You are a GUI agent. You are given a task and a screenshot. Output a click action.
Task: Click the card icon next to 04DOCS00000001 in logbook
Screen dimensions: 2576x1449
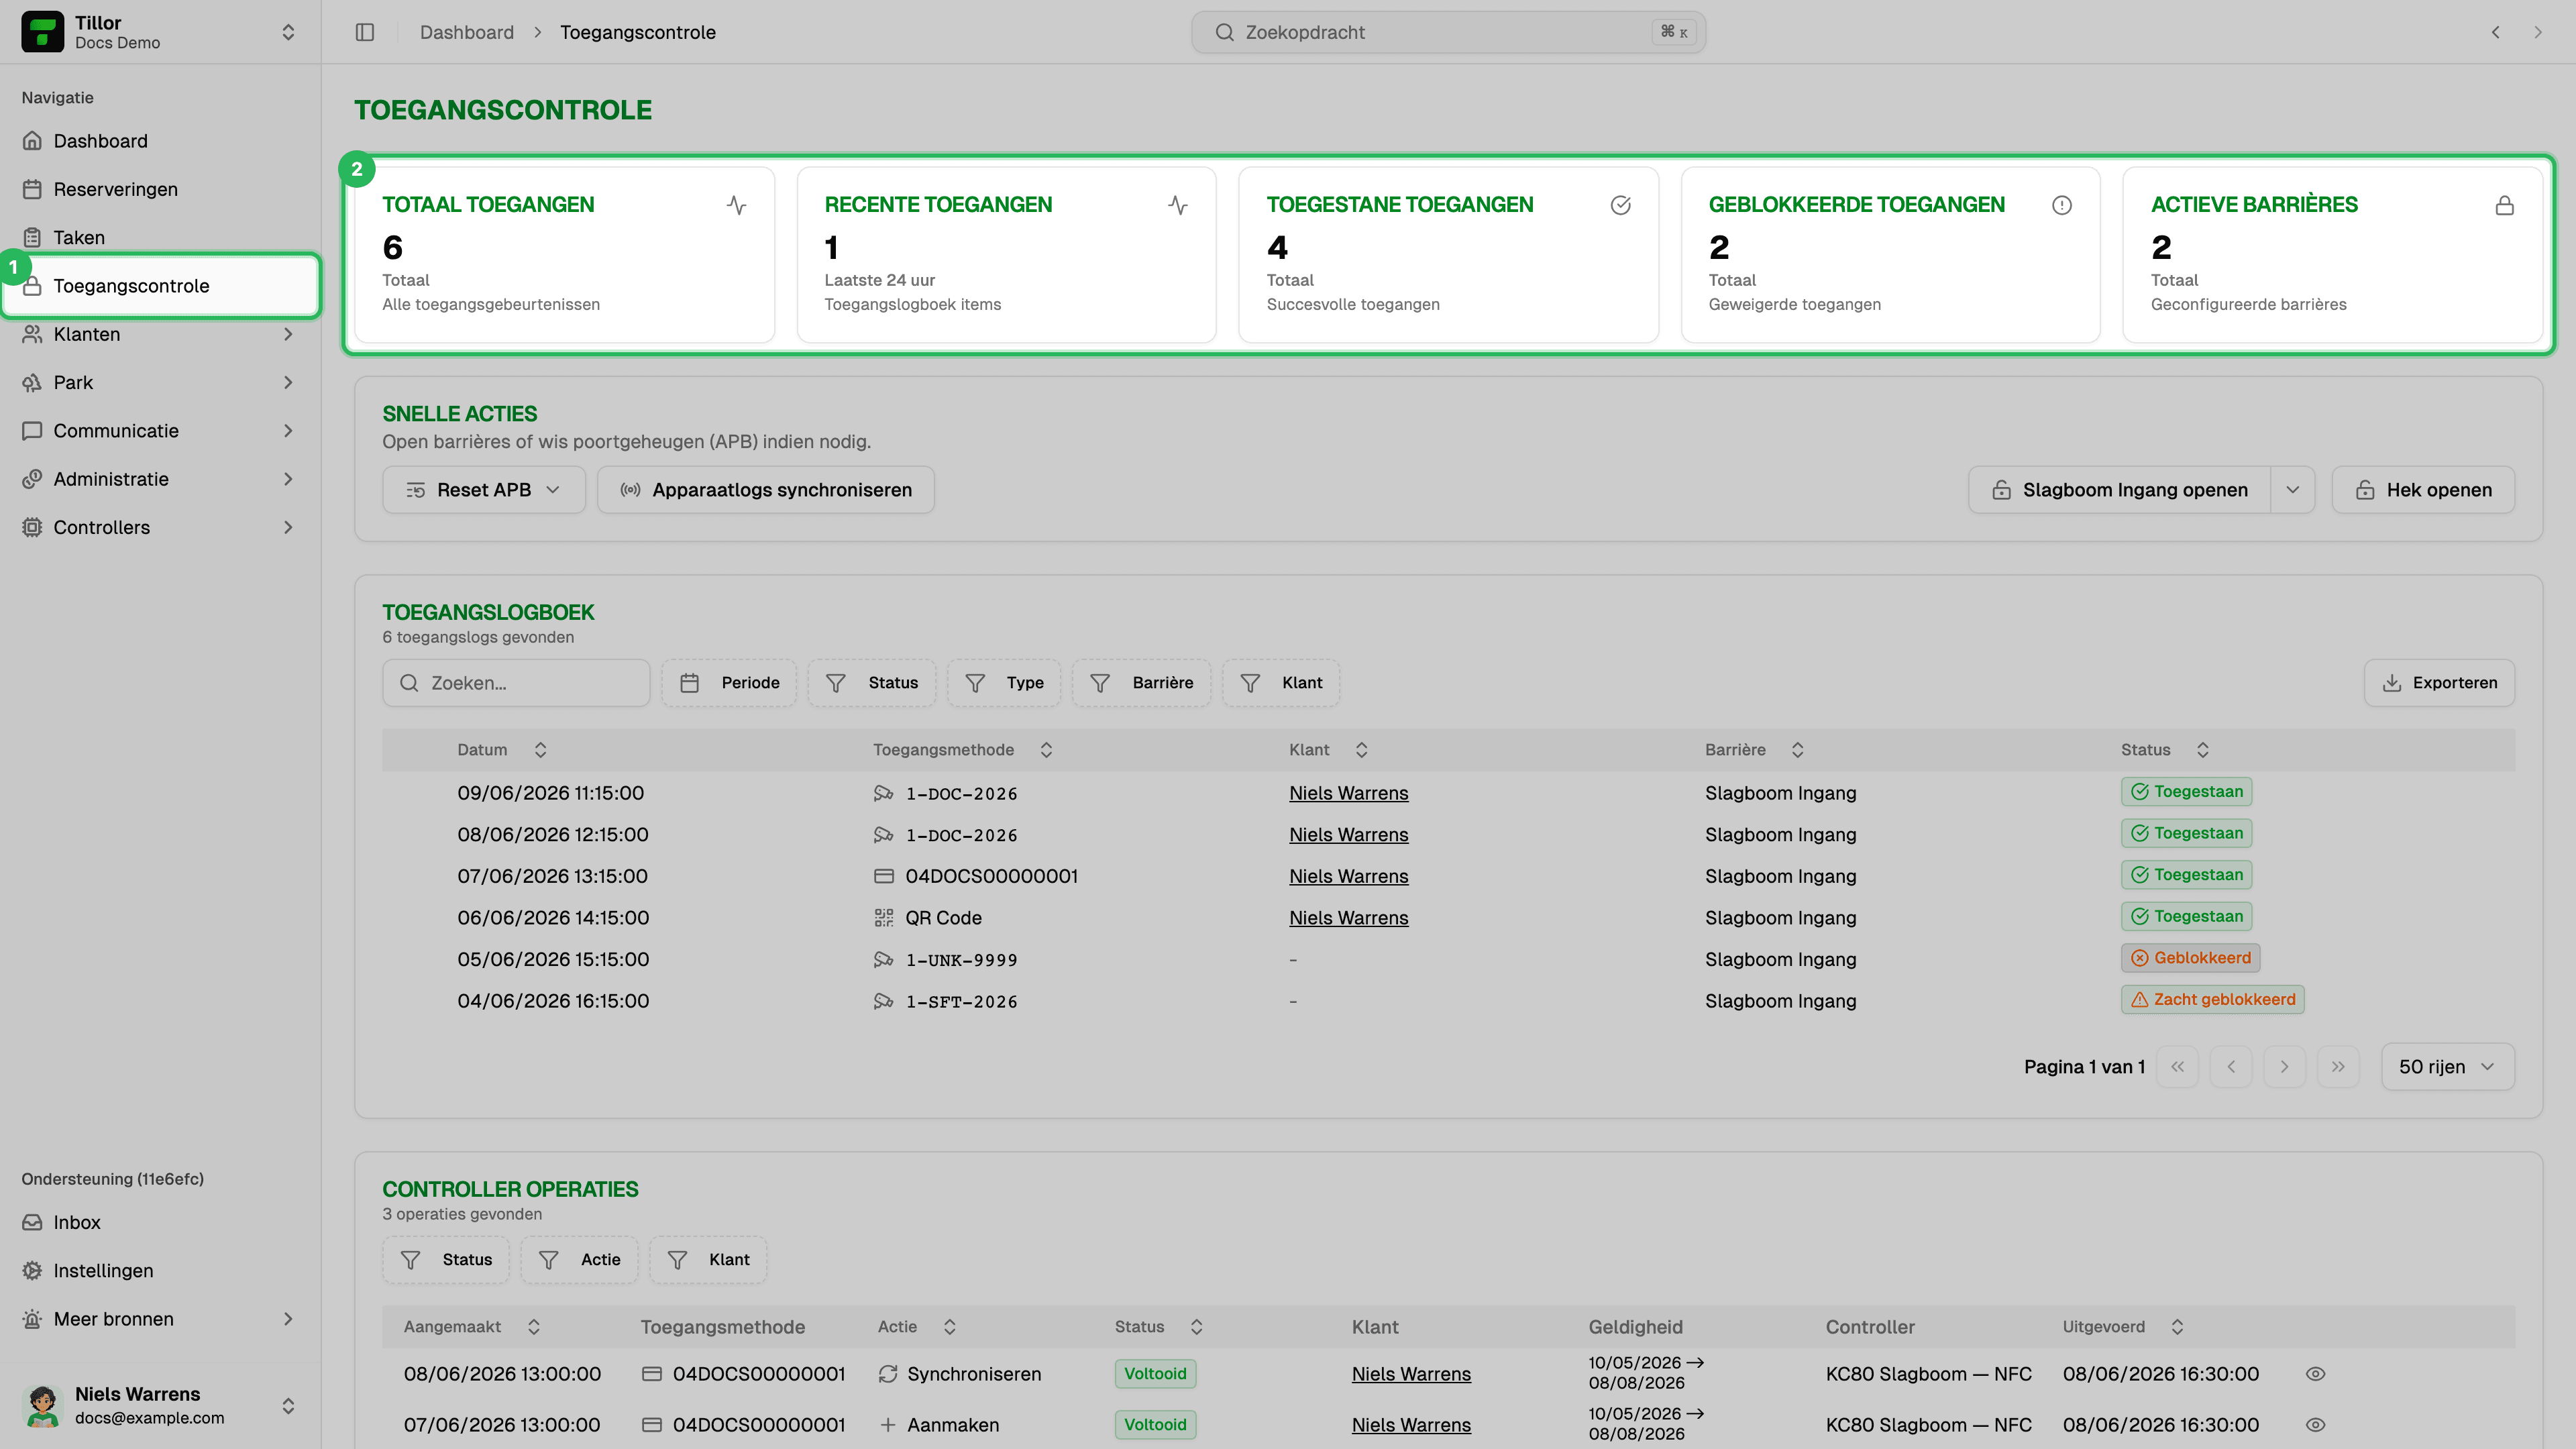click(883, 876)
